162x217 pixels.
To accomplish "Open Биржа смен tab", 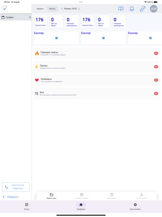I will pos(51,196).
